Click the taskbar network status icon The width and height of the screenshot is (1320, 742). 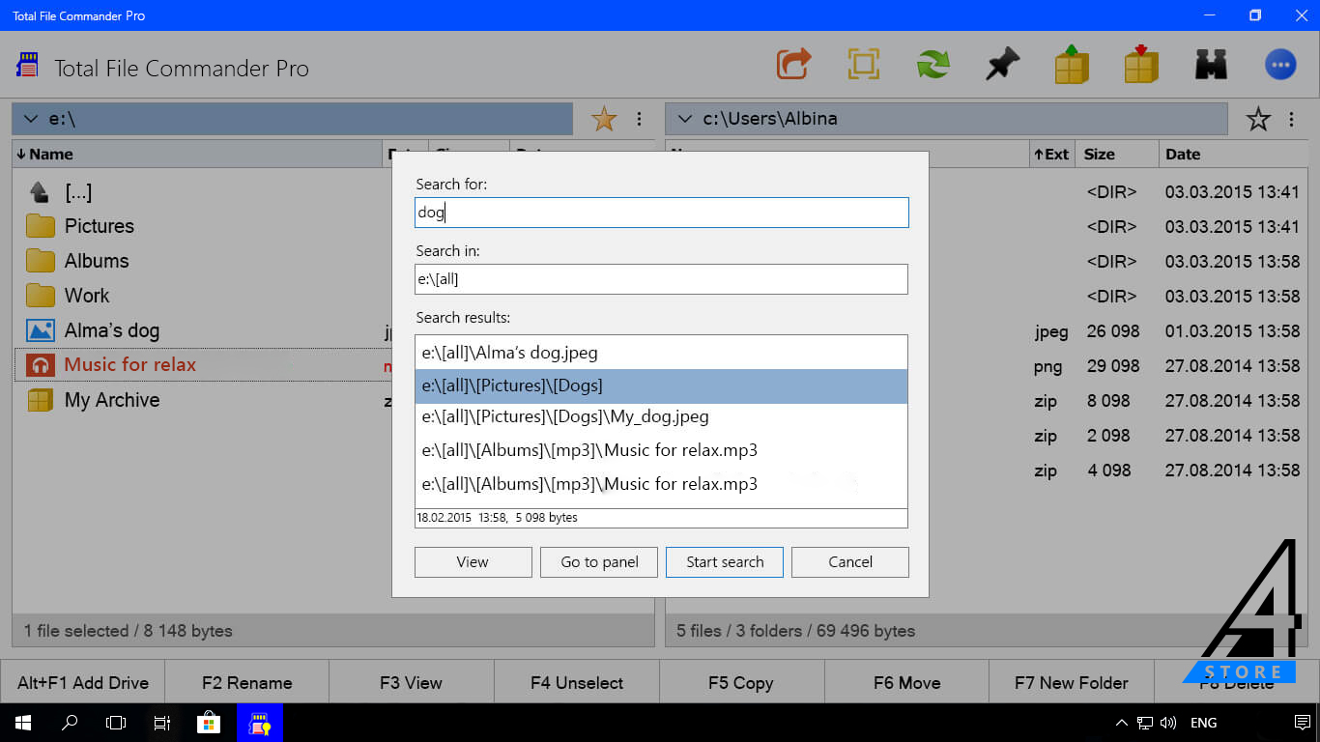point(1145,723)
